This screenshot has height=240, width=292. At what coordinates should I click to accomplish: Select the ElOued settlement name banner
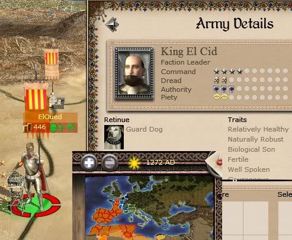50,117
